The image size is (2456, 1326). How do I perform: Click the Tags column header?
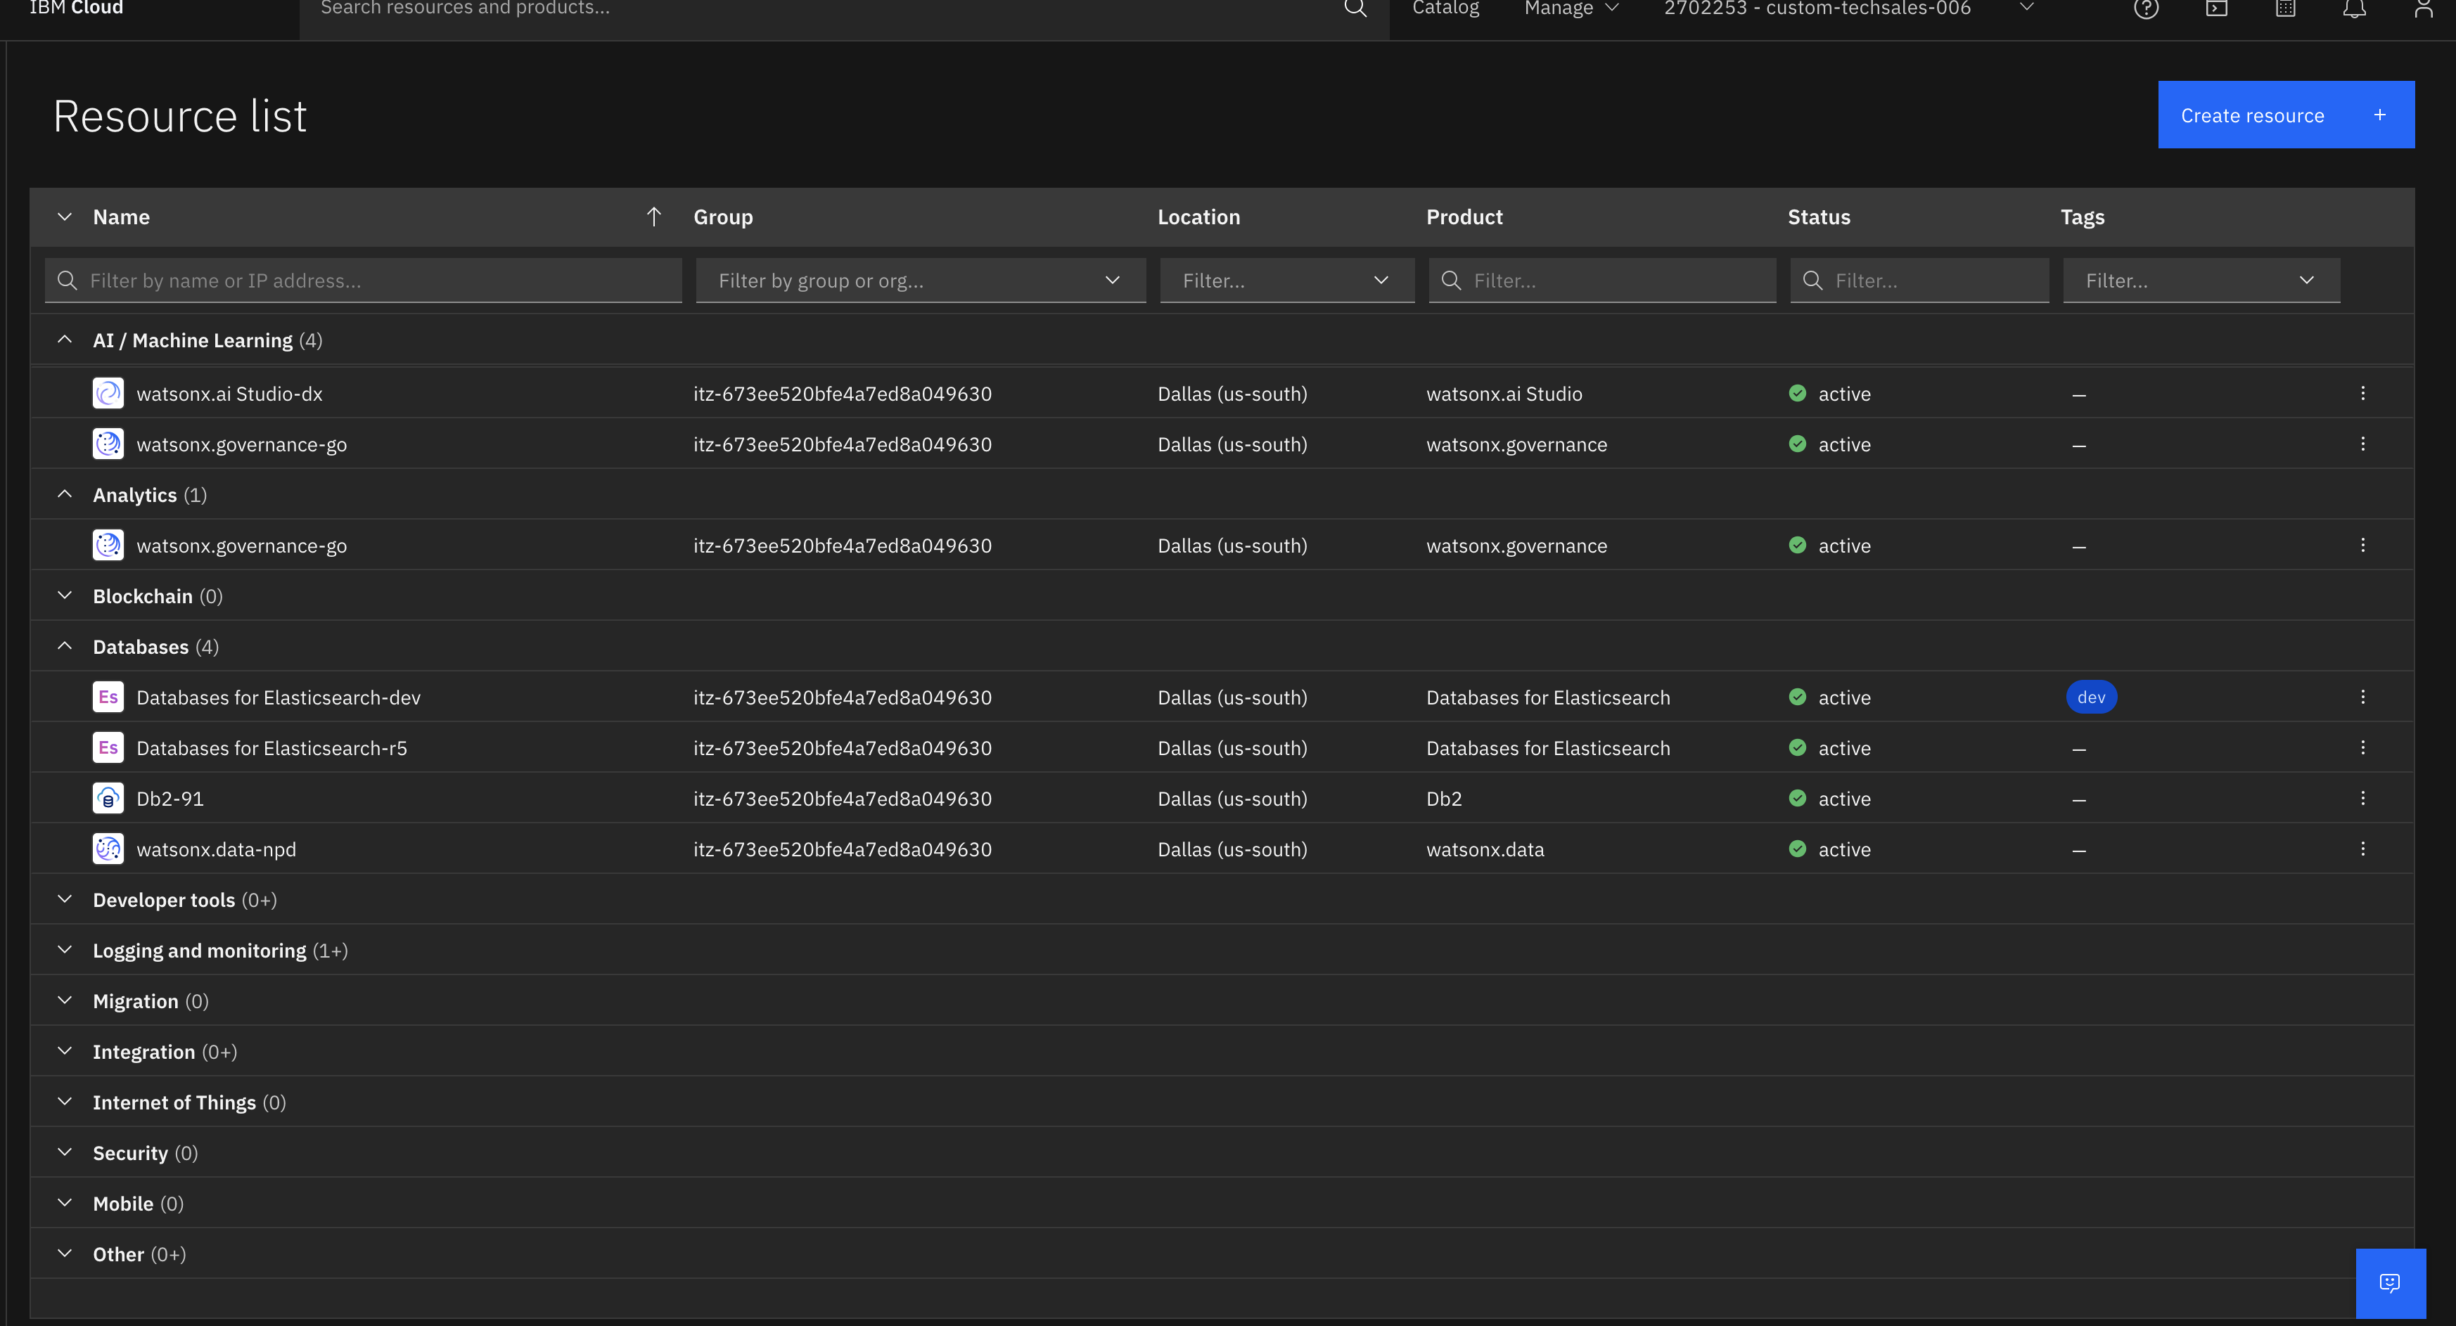[2083, 217]
